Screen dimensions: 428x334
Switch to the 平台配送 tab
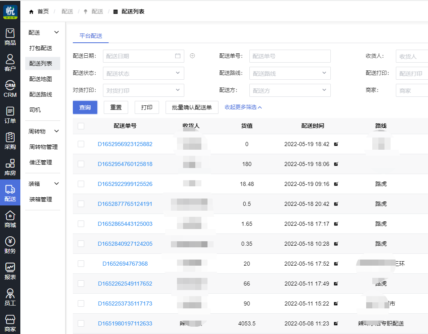[91, 36]
